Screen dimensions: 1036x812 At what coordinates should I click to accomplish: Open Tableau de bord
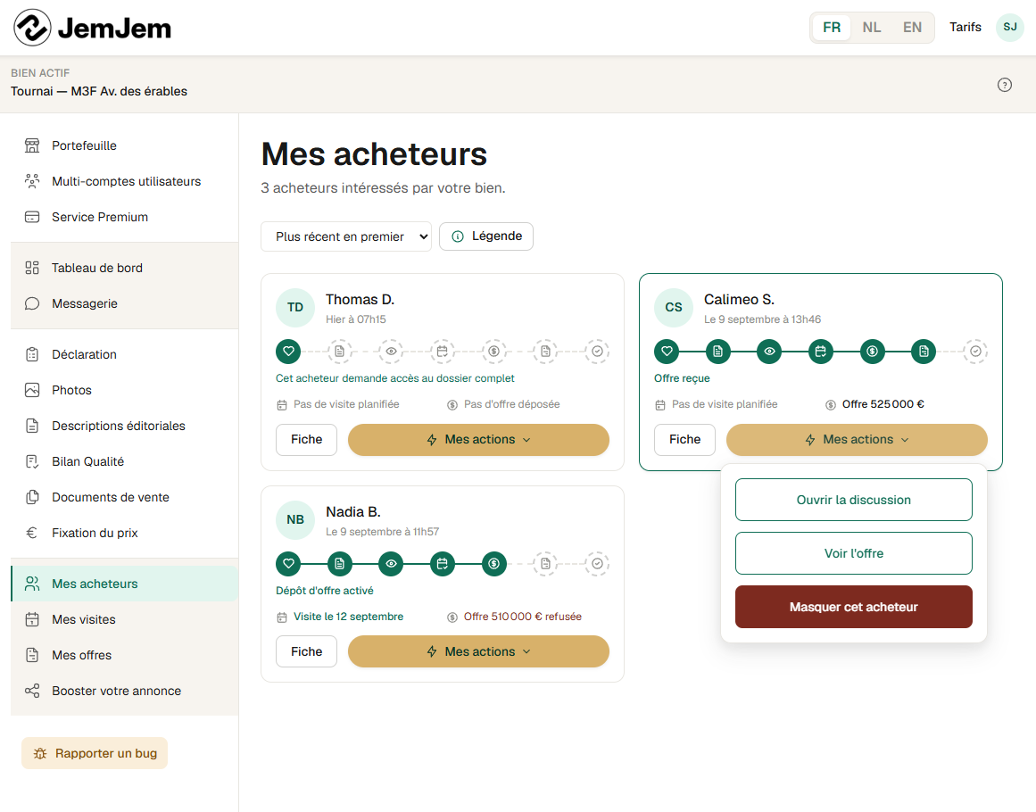(124, 268)
